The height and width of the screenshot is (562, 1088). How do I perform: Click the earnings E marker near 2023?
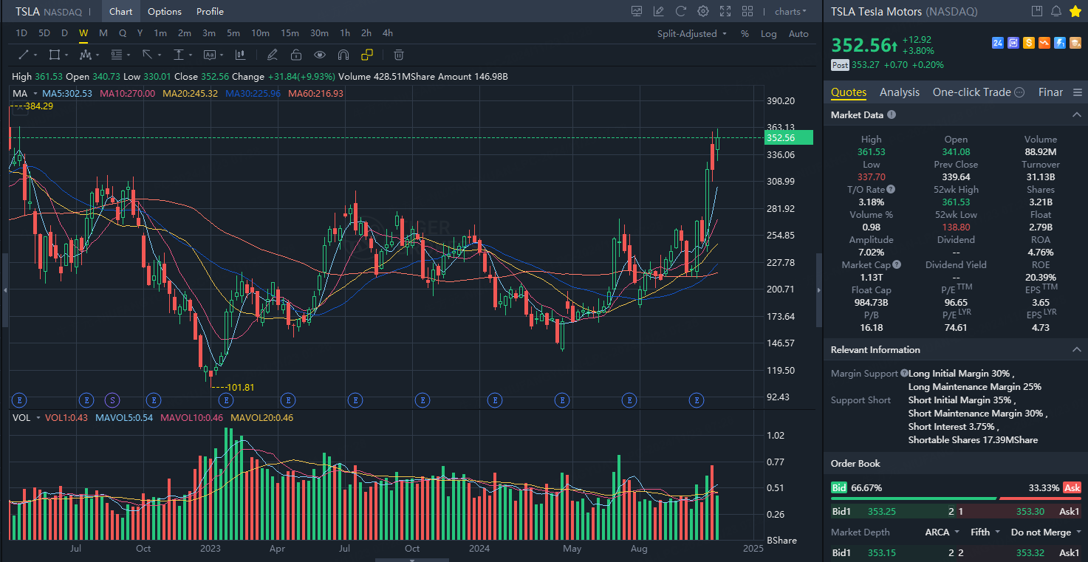[227, 400]
